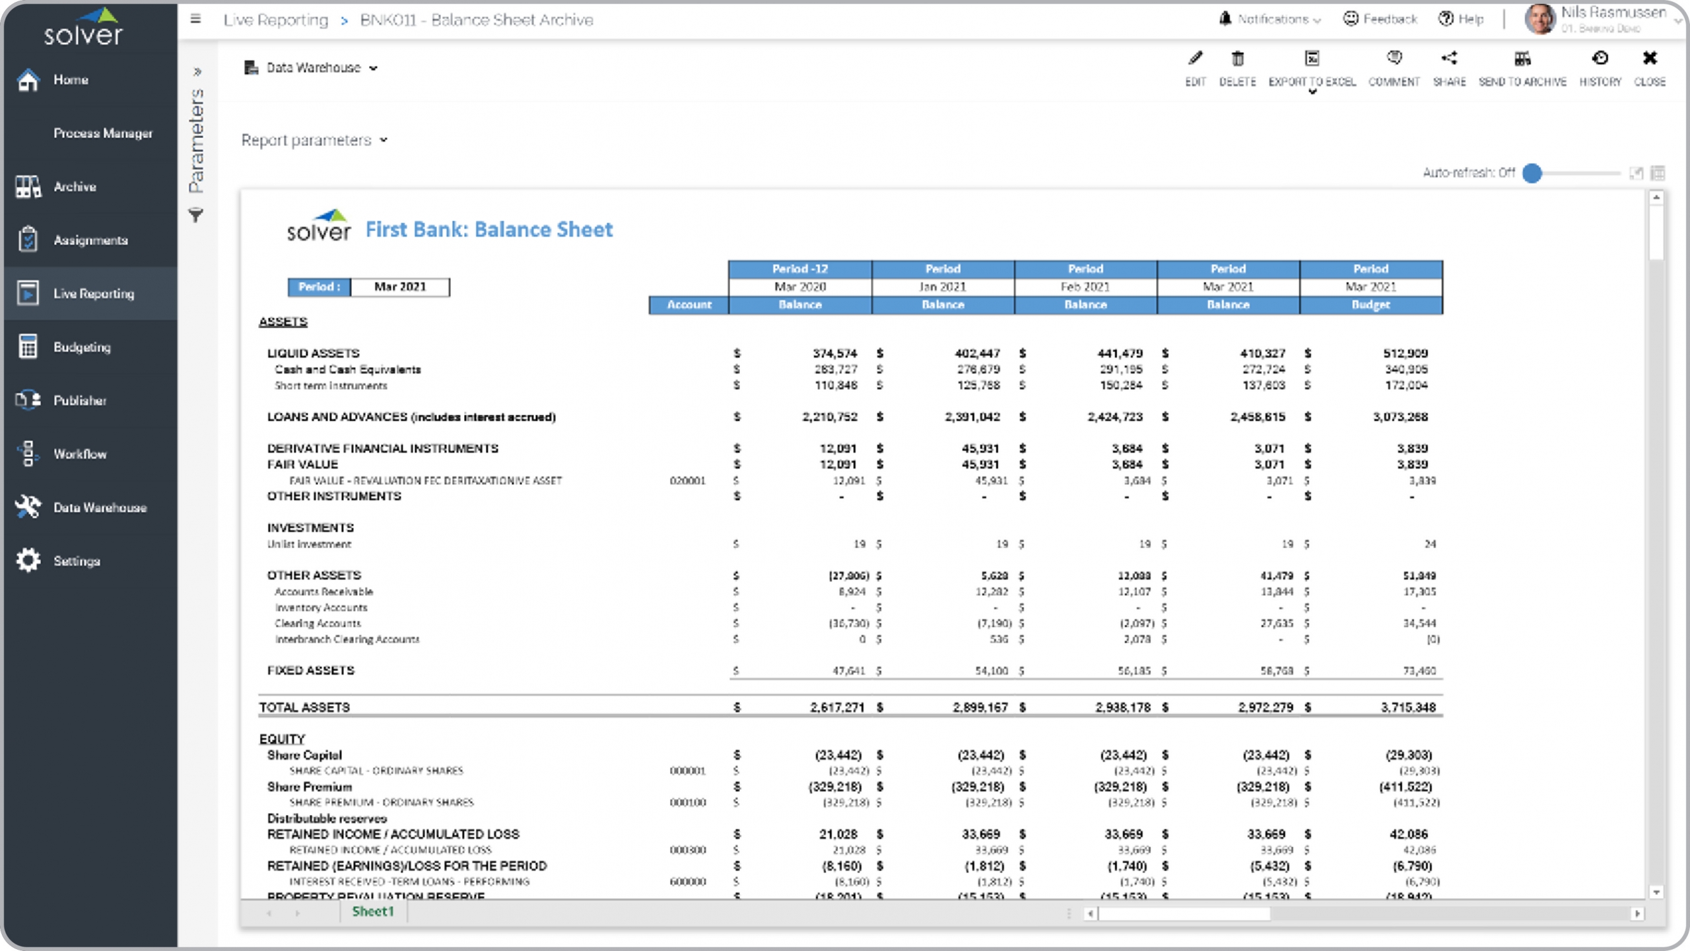Image resolution: width=1690 pixels, height=951 pixels.
Task: Expand the Report parameters section
Action: click(314, 140)
